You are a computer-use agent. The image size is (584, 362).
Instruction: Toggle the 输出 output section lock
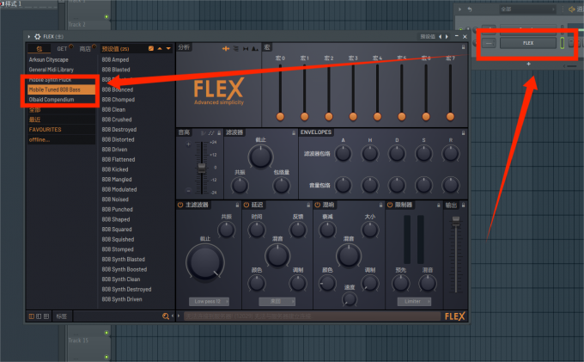click(463, 205)
